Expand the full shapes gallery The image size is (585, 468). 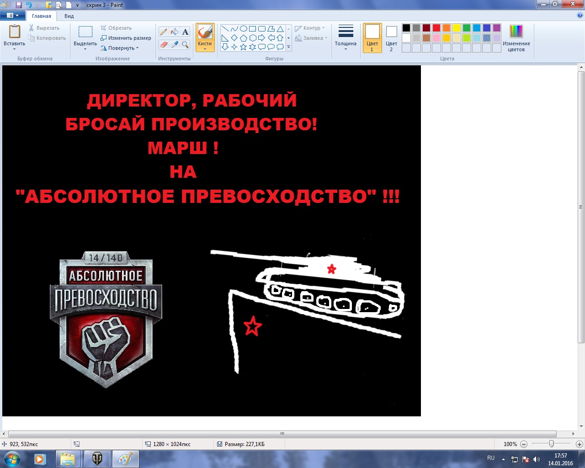click(288, 47)
